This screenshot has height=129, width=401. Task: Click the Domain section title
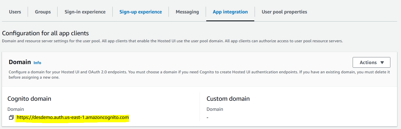(x=20, y=62)
